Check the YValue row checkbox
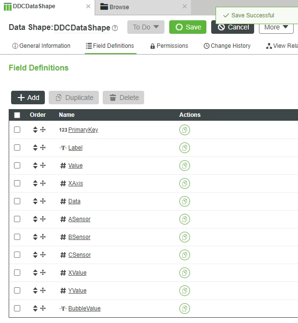 click(17, 291)
